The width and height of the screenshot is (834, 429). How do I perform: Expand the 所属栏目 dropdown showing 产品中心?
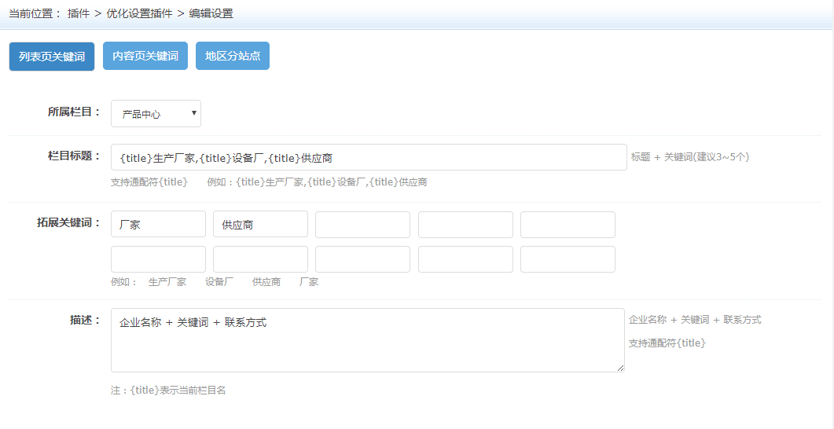click(156, 114)
